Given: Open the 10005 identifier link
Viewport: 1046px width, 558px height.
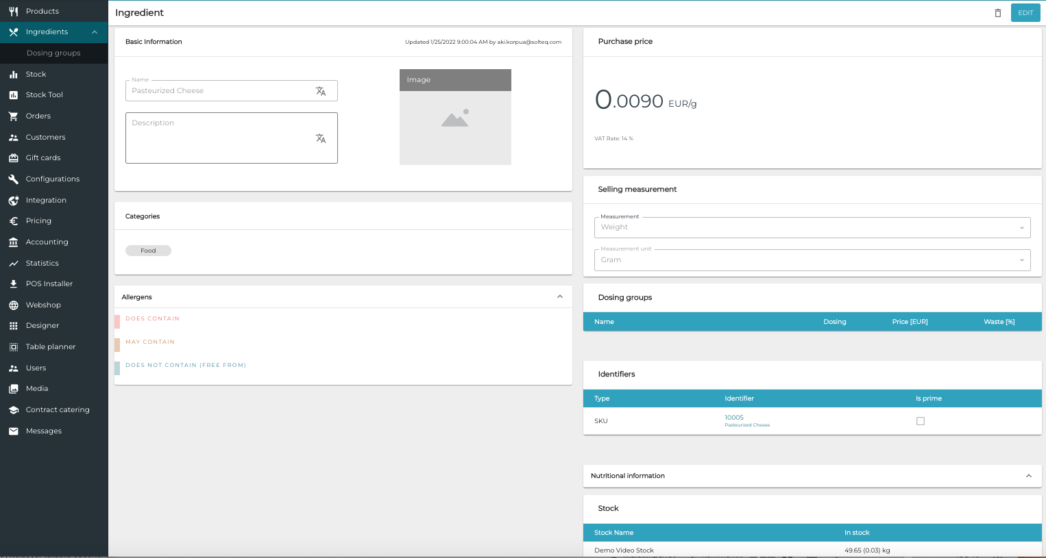Looking at the screenshot, I should (733, 417).
